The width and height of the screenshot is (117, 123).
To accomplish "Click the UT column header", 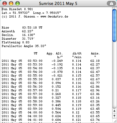I will [36, 54].
